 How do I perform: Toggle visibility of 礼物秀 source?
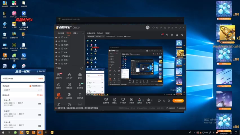[56, 45]
